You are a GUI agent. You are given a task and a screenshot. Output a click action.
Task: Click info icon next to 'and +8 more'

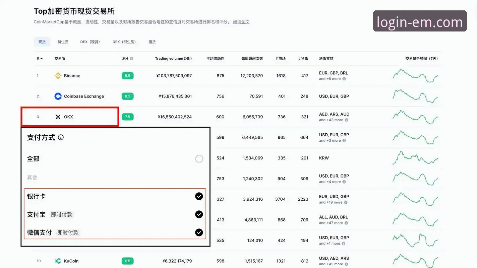344,79
